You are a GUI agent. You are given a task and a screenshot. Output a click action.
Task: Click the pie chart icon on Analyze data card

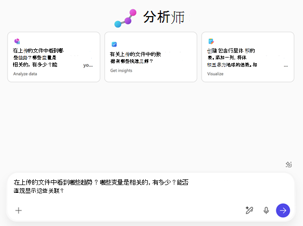[x=17, y=41]
